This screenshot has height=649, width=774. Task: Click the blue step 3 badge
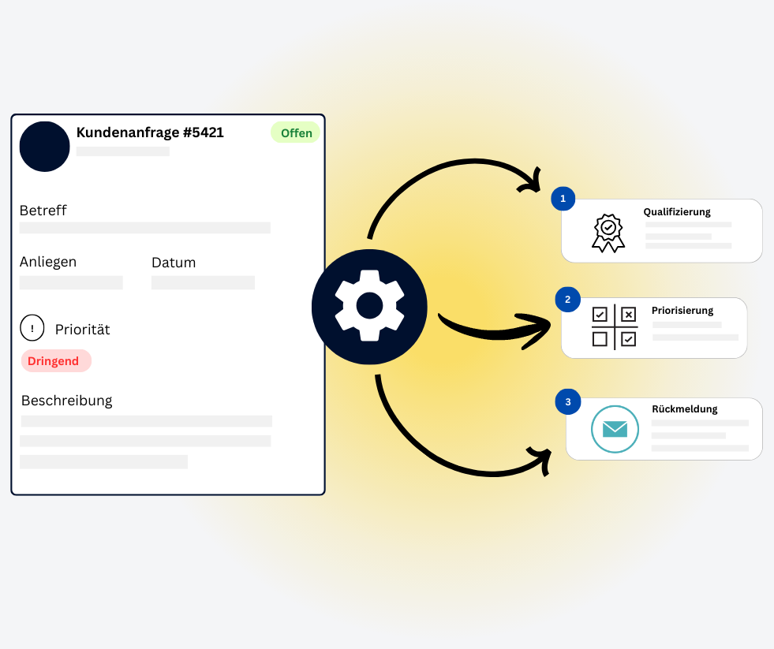coord(567,401)
